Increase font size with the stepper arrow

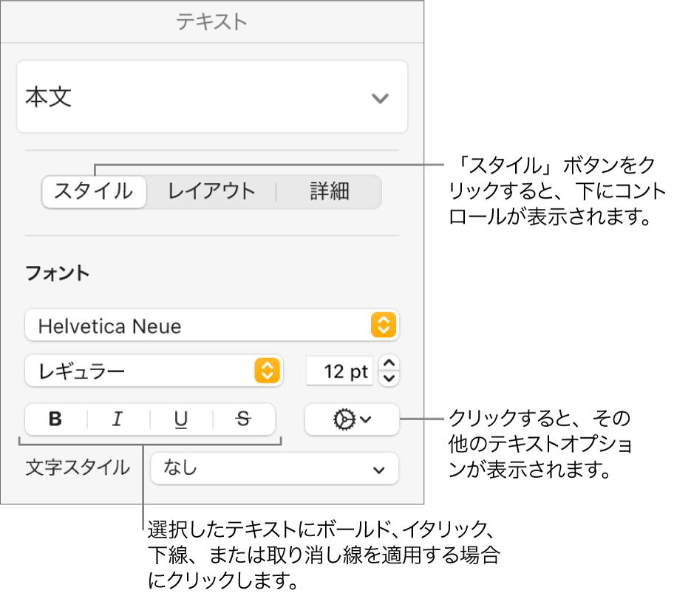[389, 366]
